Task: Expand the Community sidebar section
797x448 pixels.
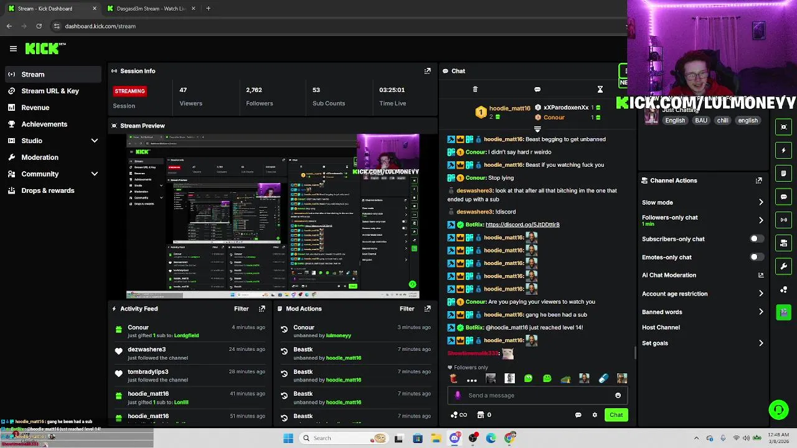Action: (95, 174)
